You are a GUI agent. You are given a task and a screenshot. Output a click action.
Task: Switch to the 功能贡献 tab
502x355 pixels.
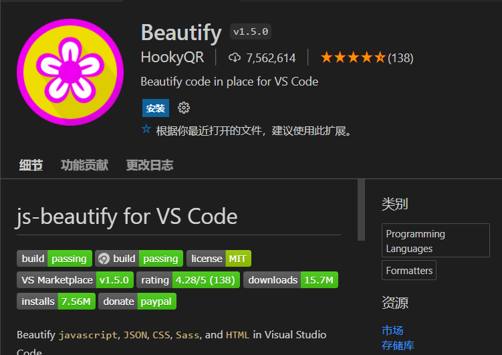tap(84, 165)
